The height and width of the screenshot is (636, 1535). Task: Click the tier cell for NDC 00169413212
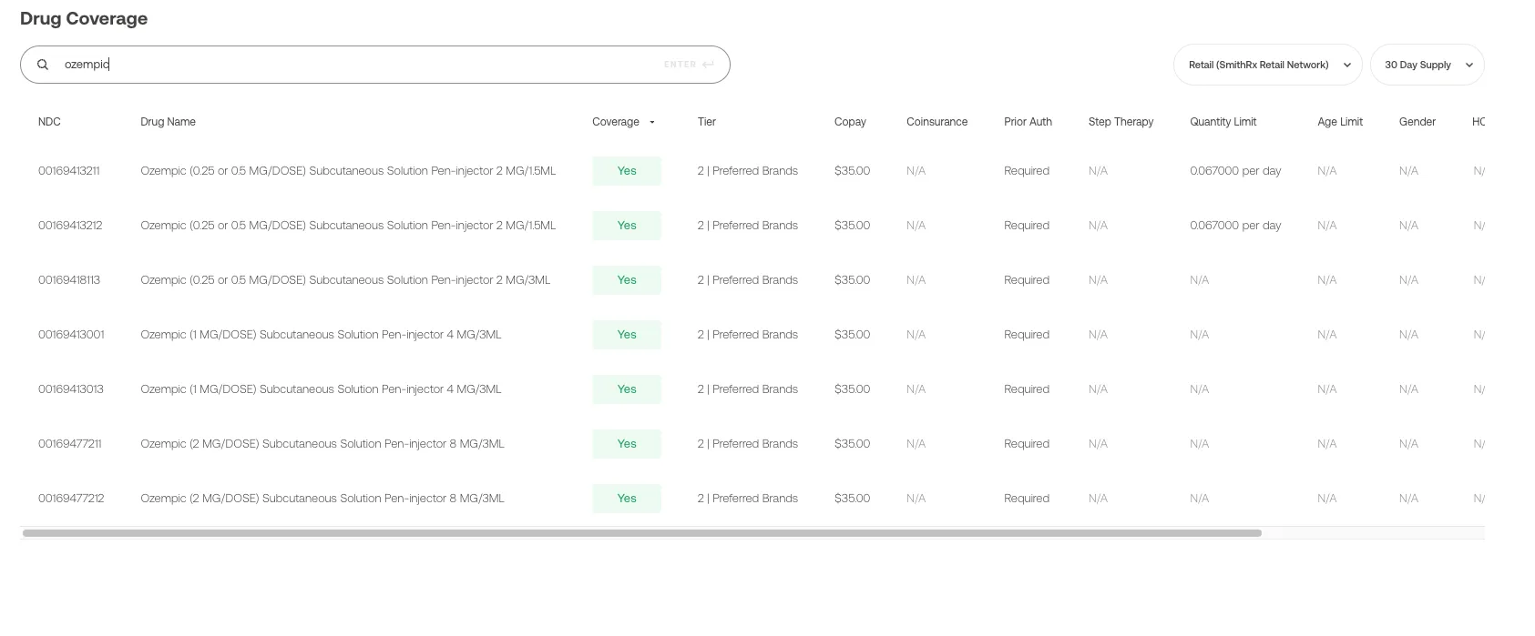pyautogui.click(x=748, y=226)
